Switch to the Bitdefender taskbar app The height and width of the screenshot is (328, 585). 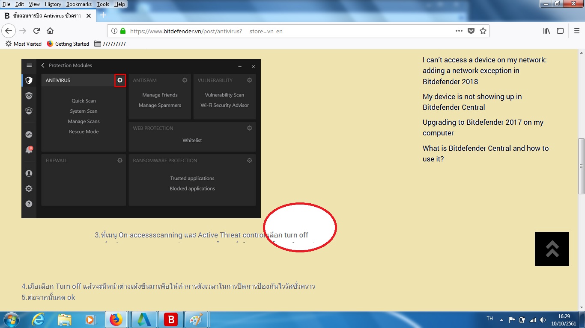point(170,319)
